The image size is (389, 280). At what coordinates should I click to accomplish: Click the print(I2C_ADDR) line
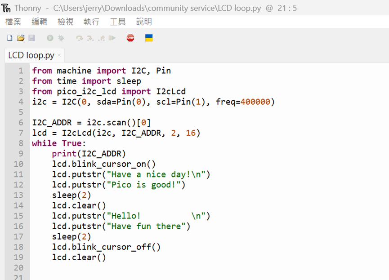(x=89, y=154)
